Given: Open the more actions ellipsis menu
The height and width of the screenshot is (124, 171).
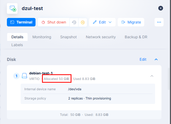Looking at the screenshot, I should [159, 22].
